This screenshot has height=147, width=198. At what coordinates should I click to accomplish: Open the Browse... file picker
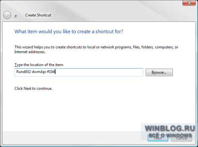[159, 72]
